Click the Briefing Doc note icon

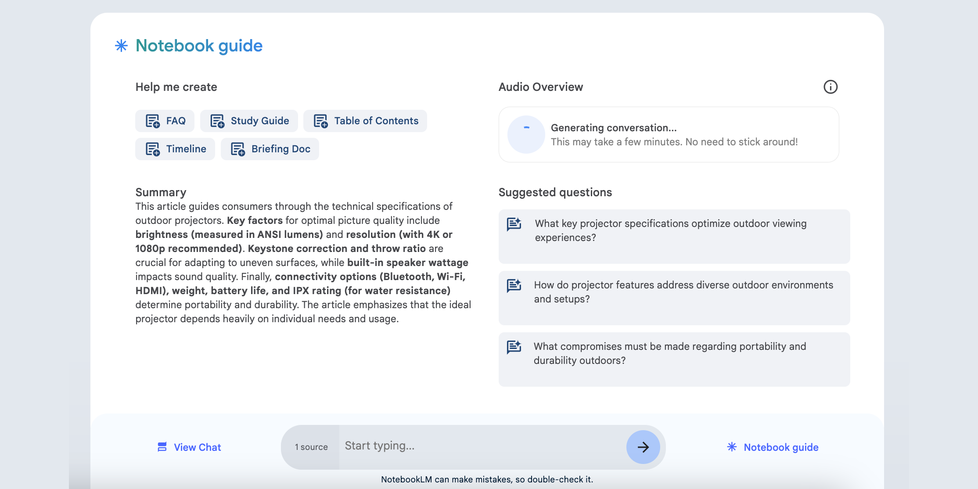click(x=238, y=149)
